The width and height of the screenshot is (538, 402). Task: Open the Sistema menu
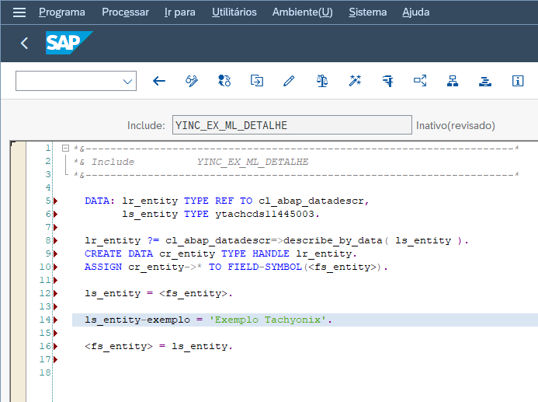pos(367,12)
